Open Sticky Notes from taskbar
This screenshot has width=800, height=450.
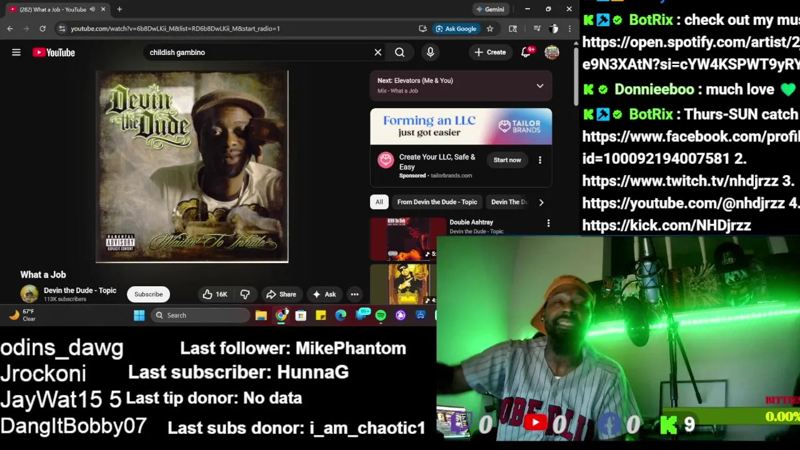coord(321,316)
